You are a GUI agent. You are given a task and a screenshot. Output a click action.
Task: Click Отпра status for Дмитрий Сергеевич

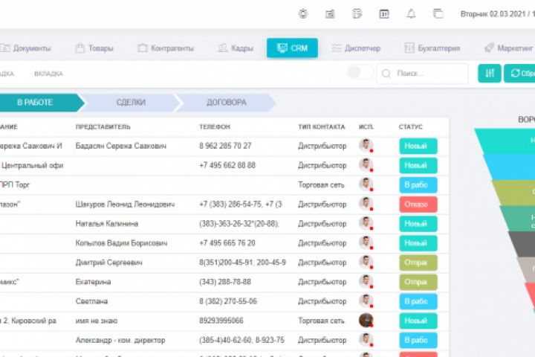(x=418, y=263)
